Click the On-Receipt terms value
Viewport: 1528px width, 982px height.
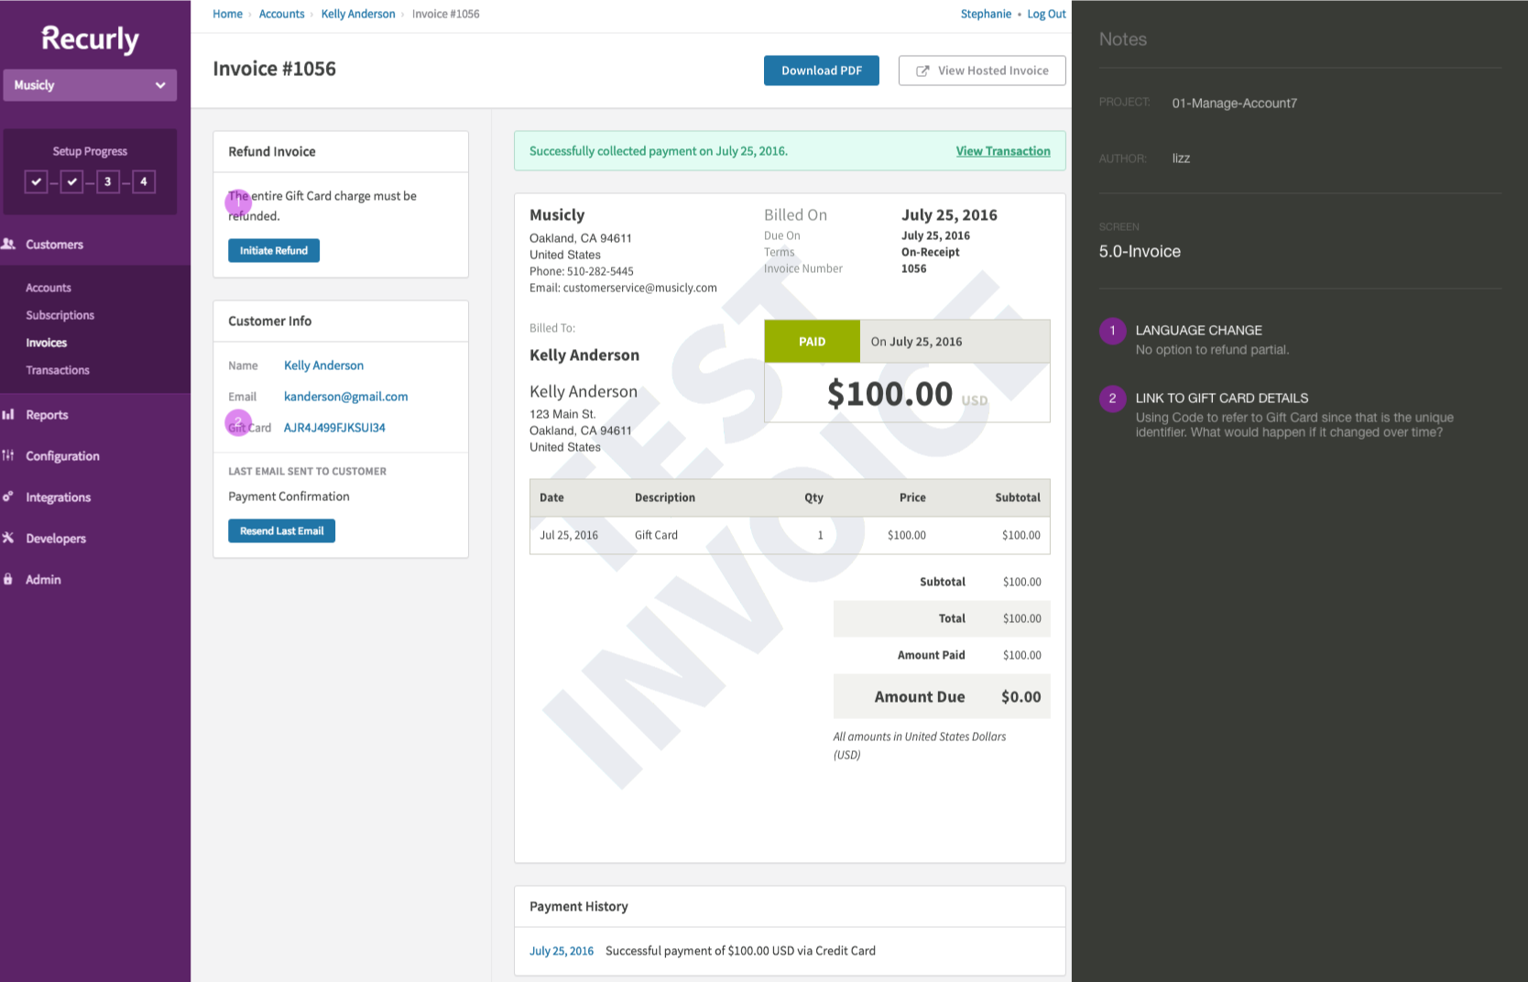click(930, 252)
